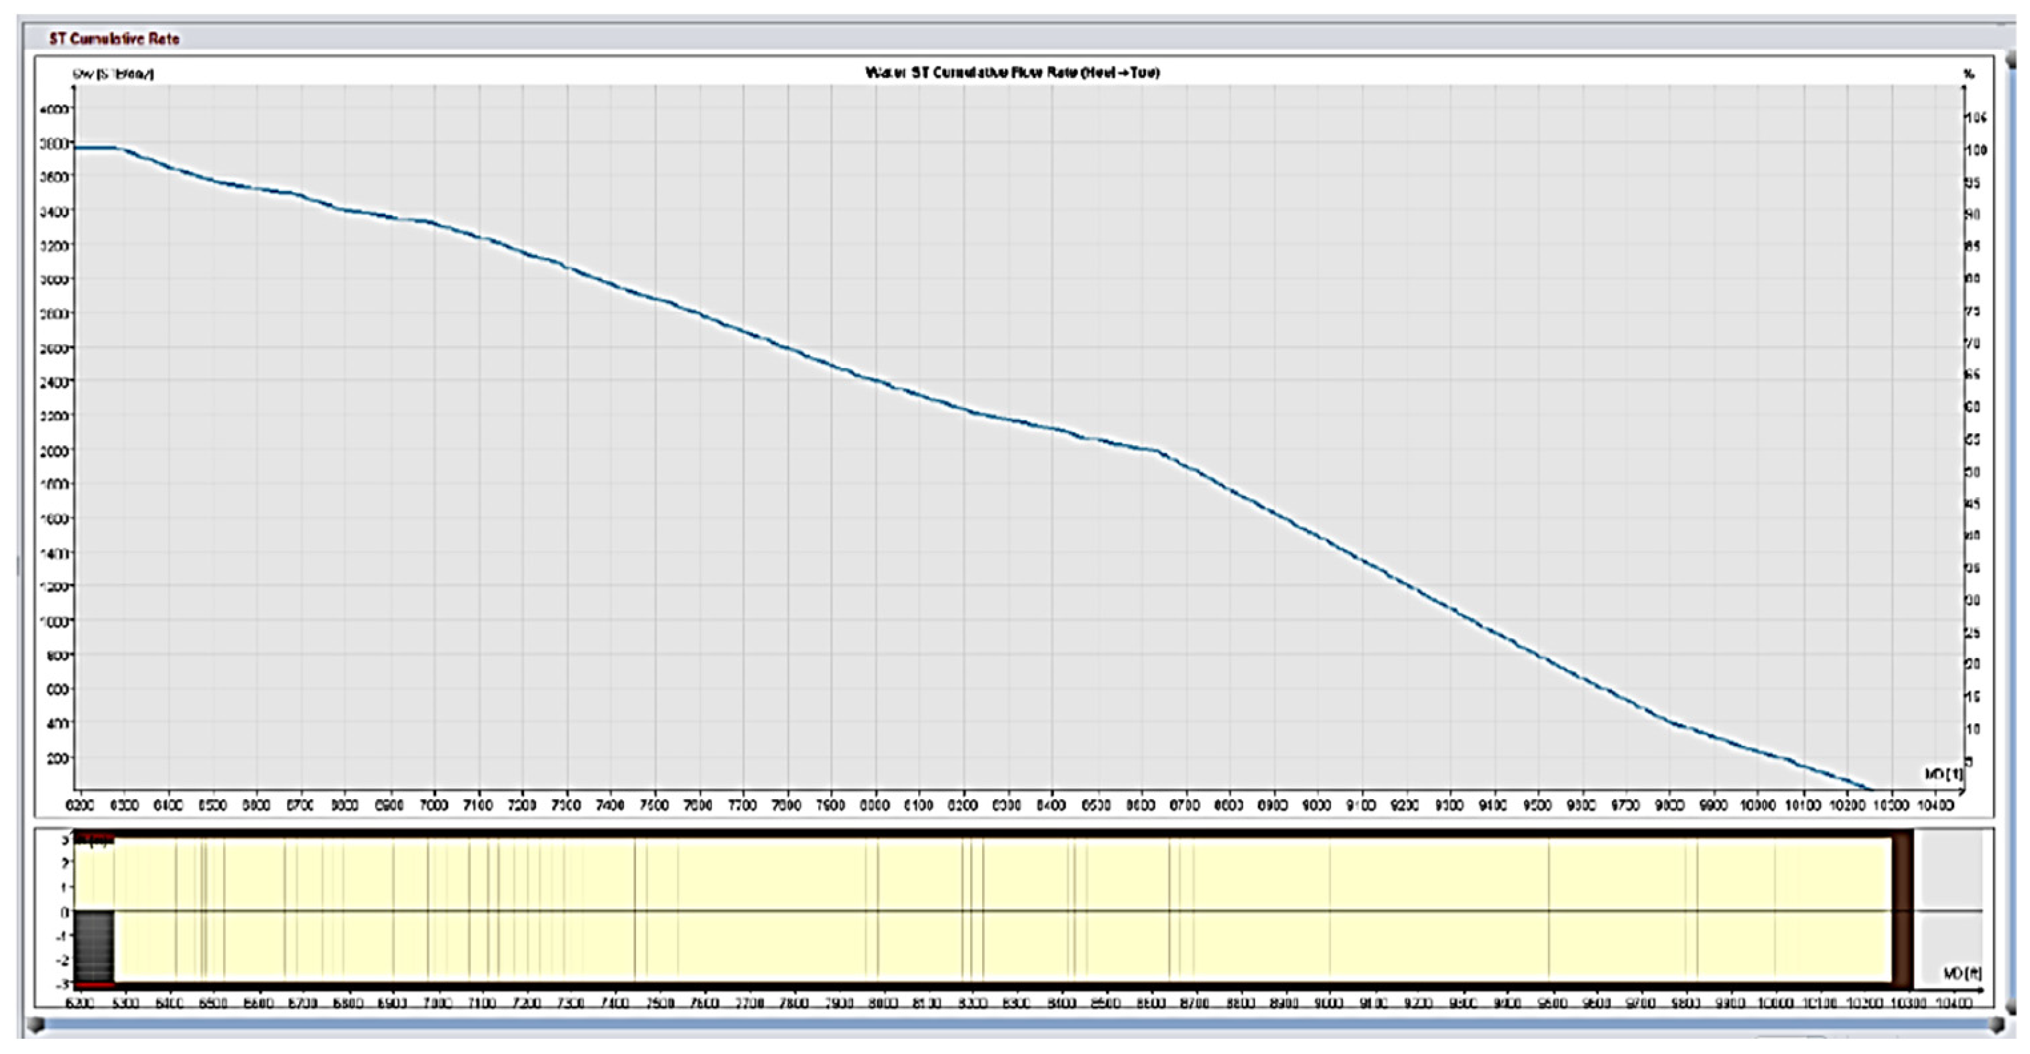Screen dimensions: 2030x1054
Task: Click the chart title Water ST Cumulative Flow Rate
Action: point(1012,73)
